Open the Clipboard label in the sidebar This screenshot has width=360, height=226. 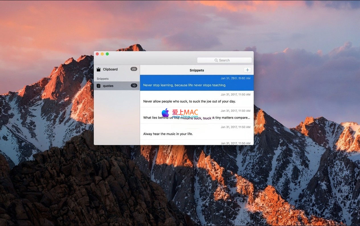pos(110,69)
